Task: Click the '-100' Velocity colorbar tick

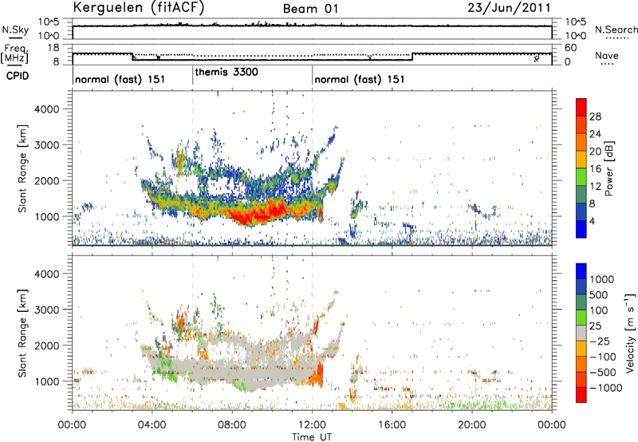Action: click(x=603, y=357)
